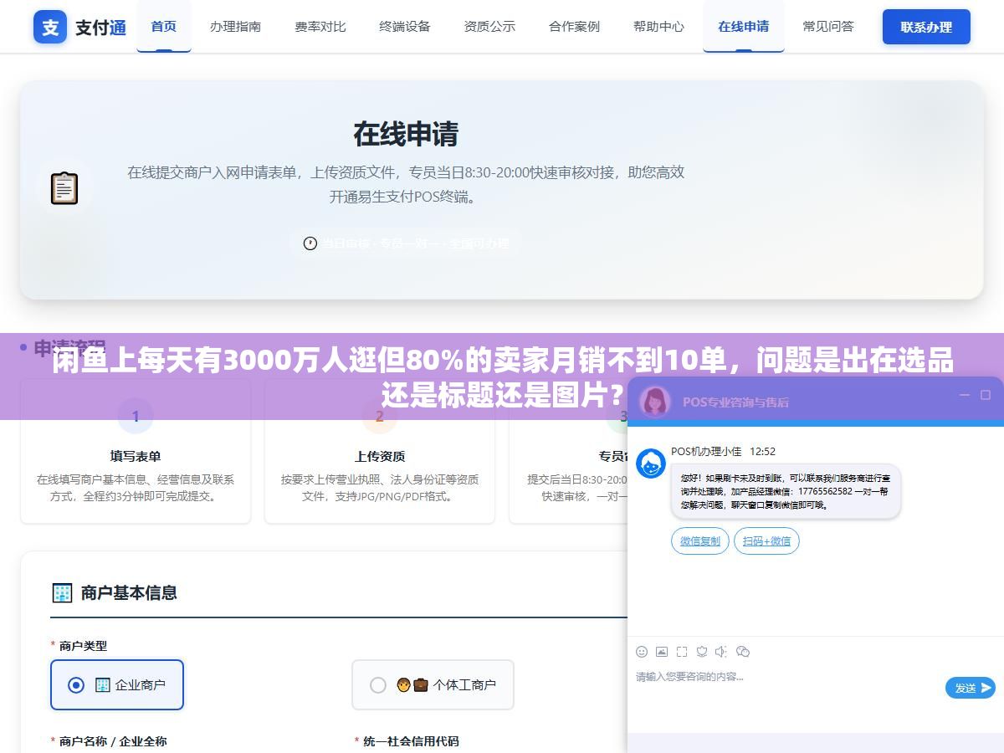Open the 办理指南 menu item
The width and height of the screenshot is (1004, 753).
click(x=235, y=26)
